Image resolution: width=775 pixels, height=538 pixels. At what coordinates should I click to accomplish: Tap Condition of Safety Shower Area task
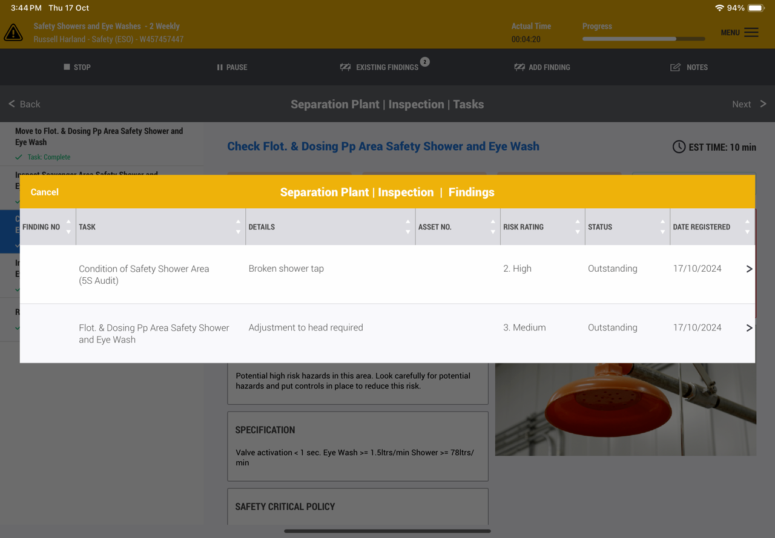coord(144,275)
